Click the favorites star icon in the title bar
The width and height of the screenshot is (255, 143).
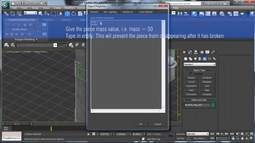click(x=218, y=4)
